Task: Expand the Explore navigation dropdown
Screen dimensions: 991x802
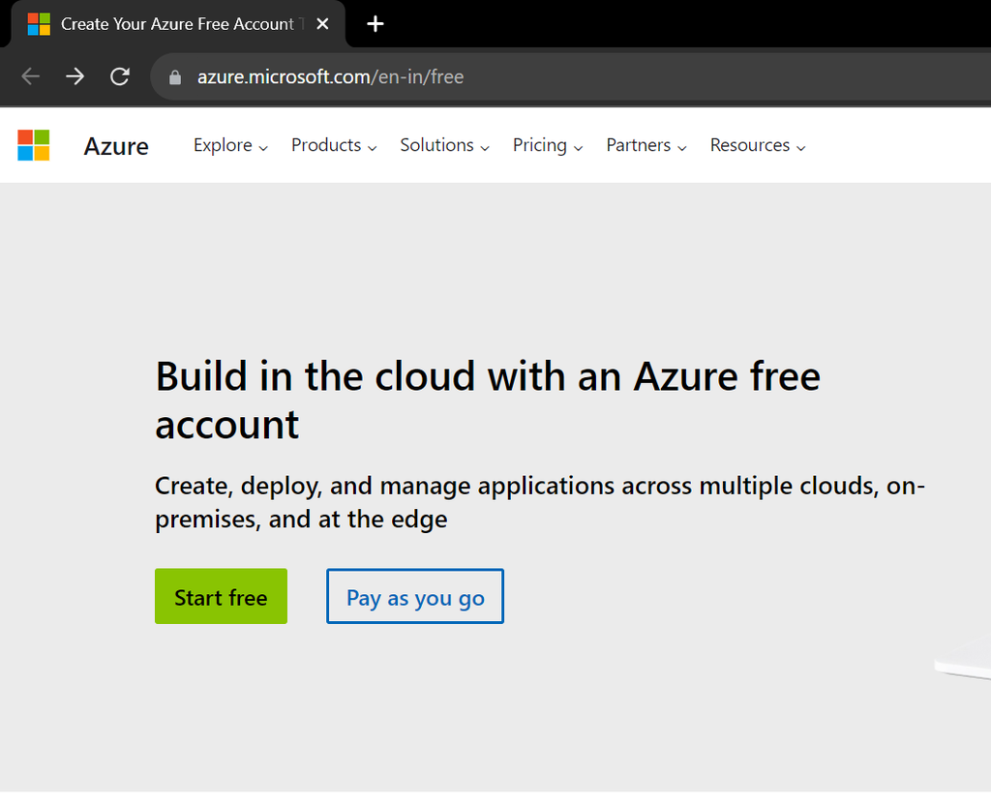Action: (229, 145)
